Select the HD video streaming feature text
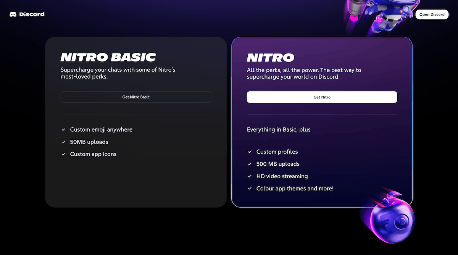This screenshot has height=255, width=458. click(x=282, y=176)
